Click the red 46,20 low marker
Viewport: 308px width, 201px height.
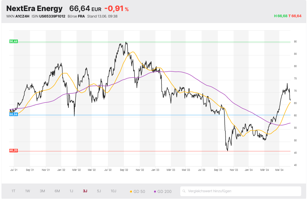tap(14, 150)
